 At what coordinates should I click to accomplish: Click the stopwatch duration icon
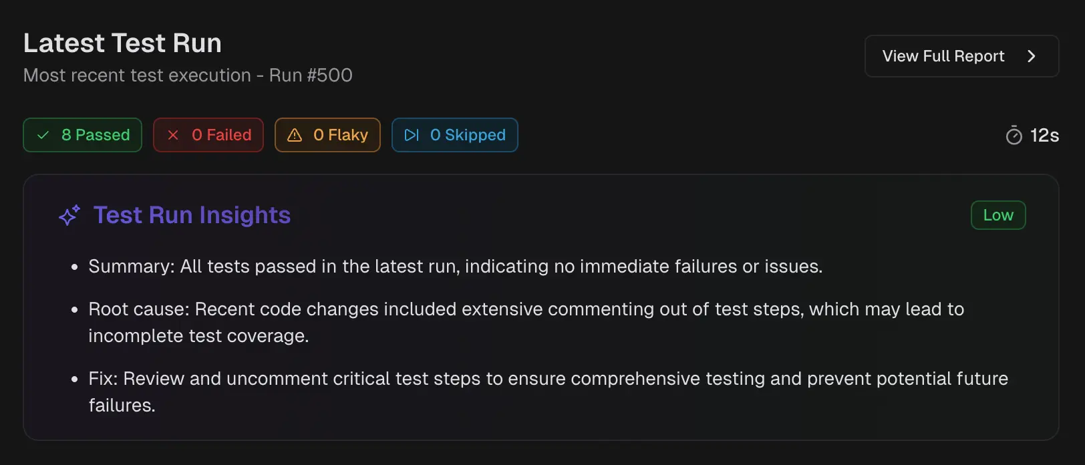coord(1014,136)
